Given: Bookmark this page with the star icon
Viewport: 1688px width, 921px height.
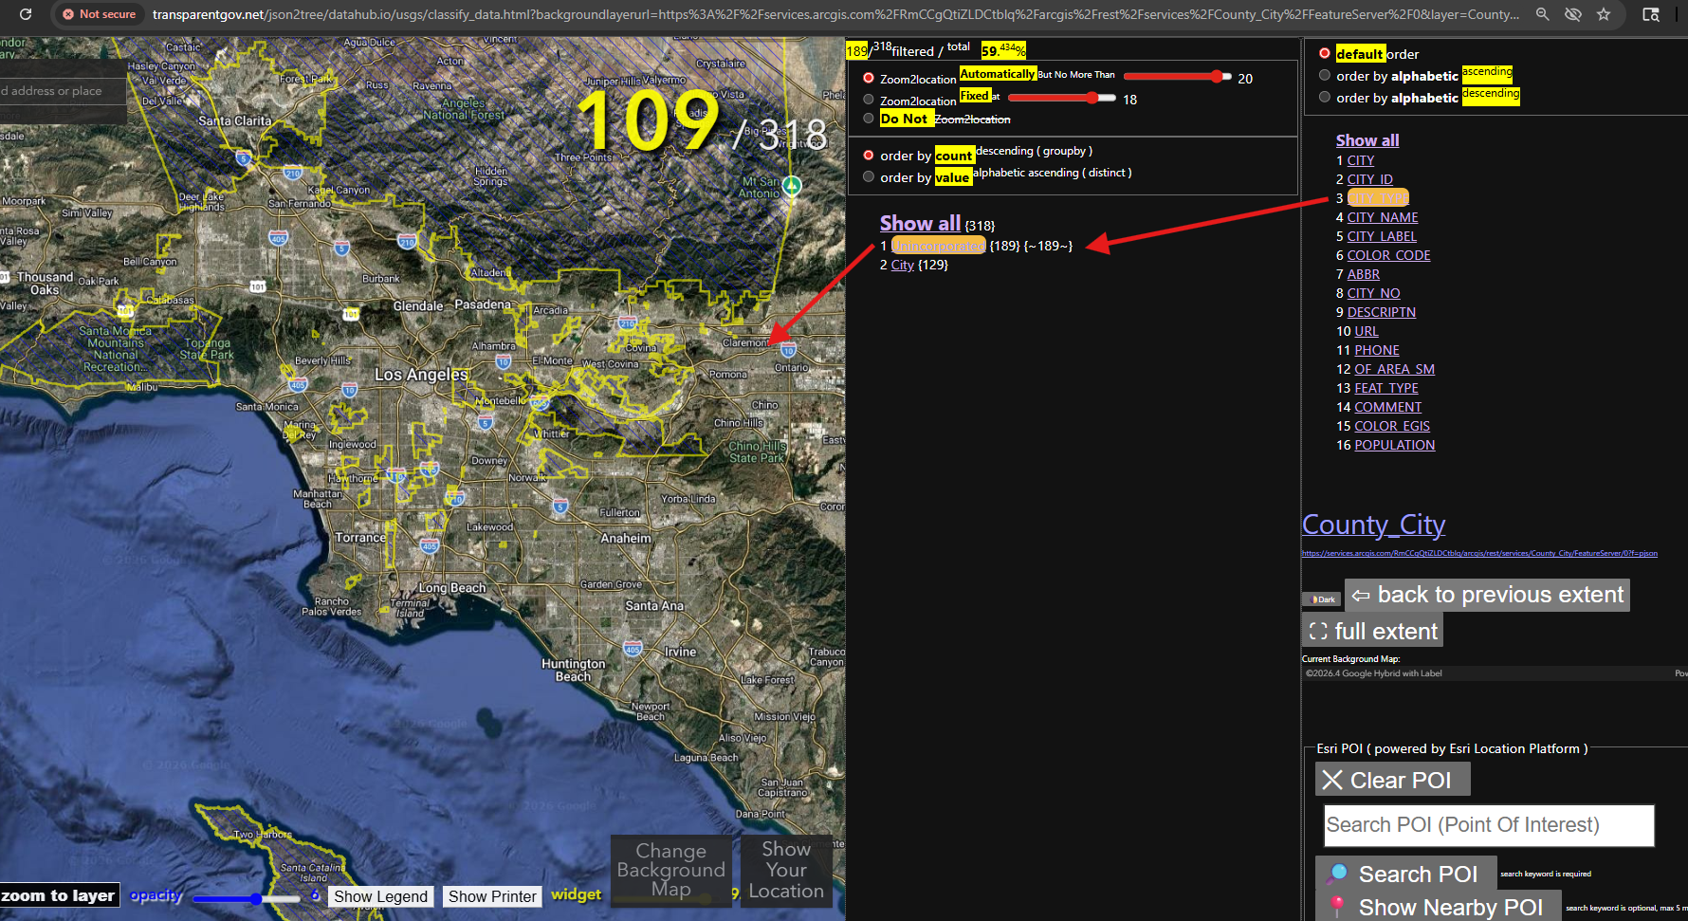Looking at the screenshot, I should pyautogui.click(x=1604, y=14).
